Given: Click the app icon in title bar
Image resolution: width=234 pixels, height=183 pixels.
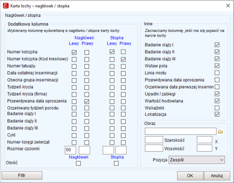Looking at the screenshot, I should coord(6,6).
